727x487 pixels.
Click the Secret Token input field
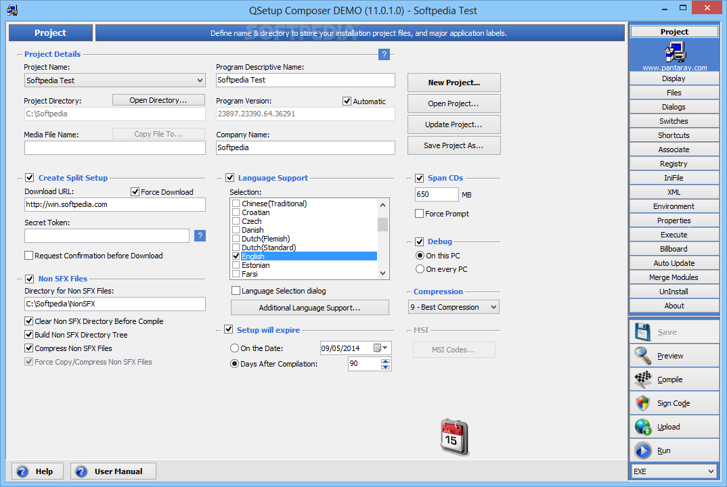tap(107, 235)
